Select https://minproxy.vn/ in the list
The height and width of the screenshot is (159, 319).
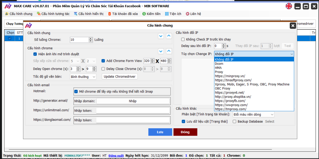click(x=254, y=76)
